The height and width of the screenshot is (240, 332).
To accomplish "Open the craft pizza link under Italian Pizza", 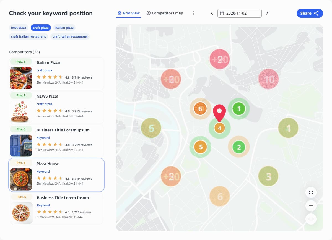I will [x=44, y=70].
